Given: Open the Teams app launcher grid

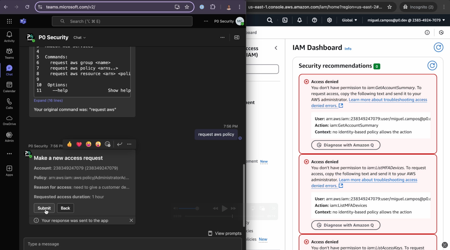Looking at the screenshot, I should coord(9,21).
